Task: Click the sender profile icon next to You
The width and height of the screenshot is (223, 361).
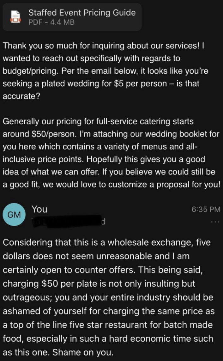Action: [15, 214]
